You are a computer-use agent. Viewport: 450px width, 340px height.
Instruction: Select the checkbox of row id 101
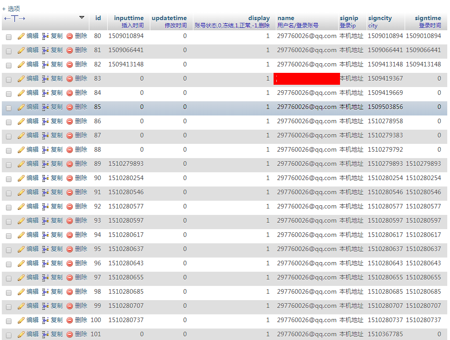(9, 335)
